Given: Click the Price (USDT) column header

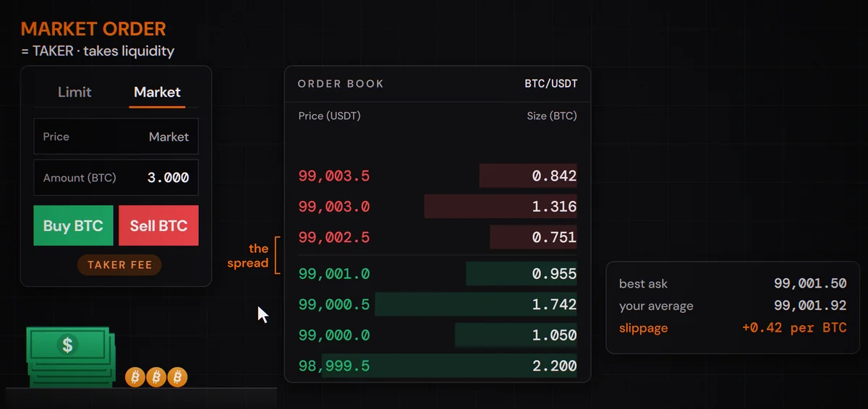Looking at the screenshot, I should 329,116.
